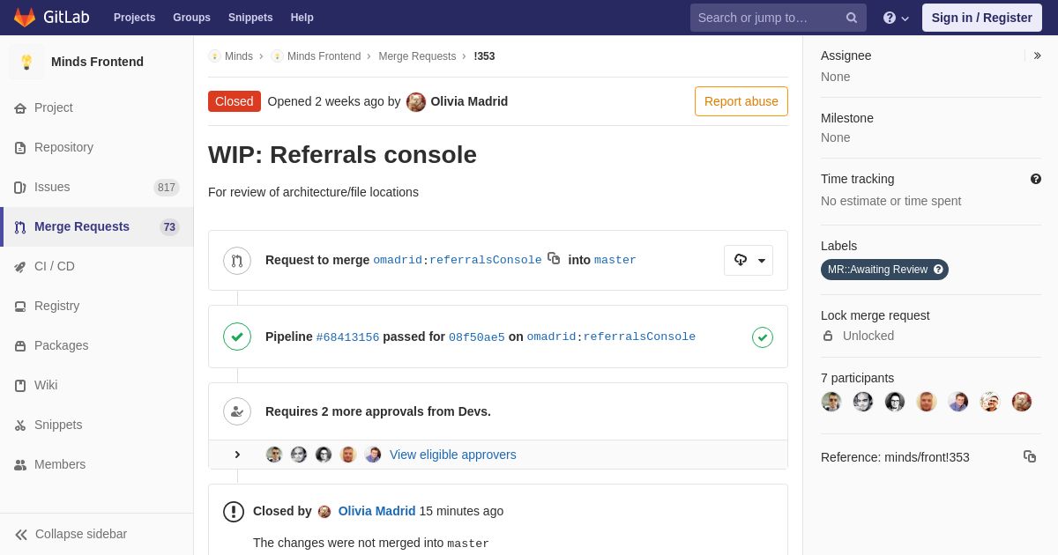Click the first participant avatar
The height and width of the screenshot is (555, 1058).
831,402
